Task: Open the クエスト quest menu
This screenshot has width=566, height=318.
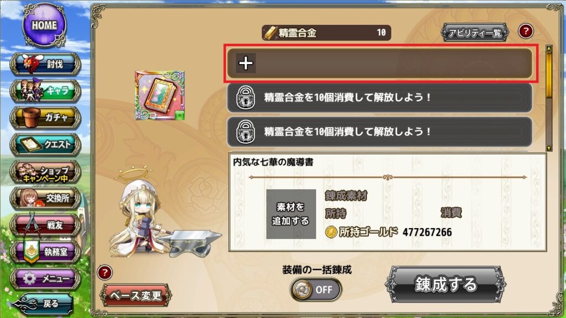Action: [46, 144]
